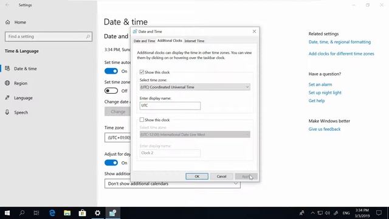Open Microsoft Store from taskbar
The width and height of the screenshot is (389, 219).
point(83,213)
